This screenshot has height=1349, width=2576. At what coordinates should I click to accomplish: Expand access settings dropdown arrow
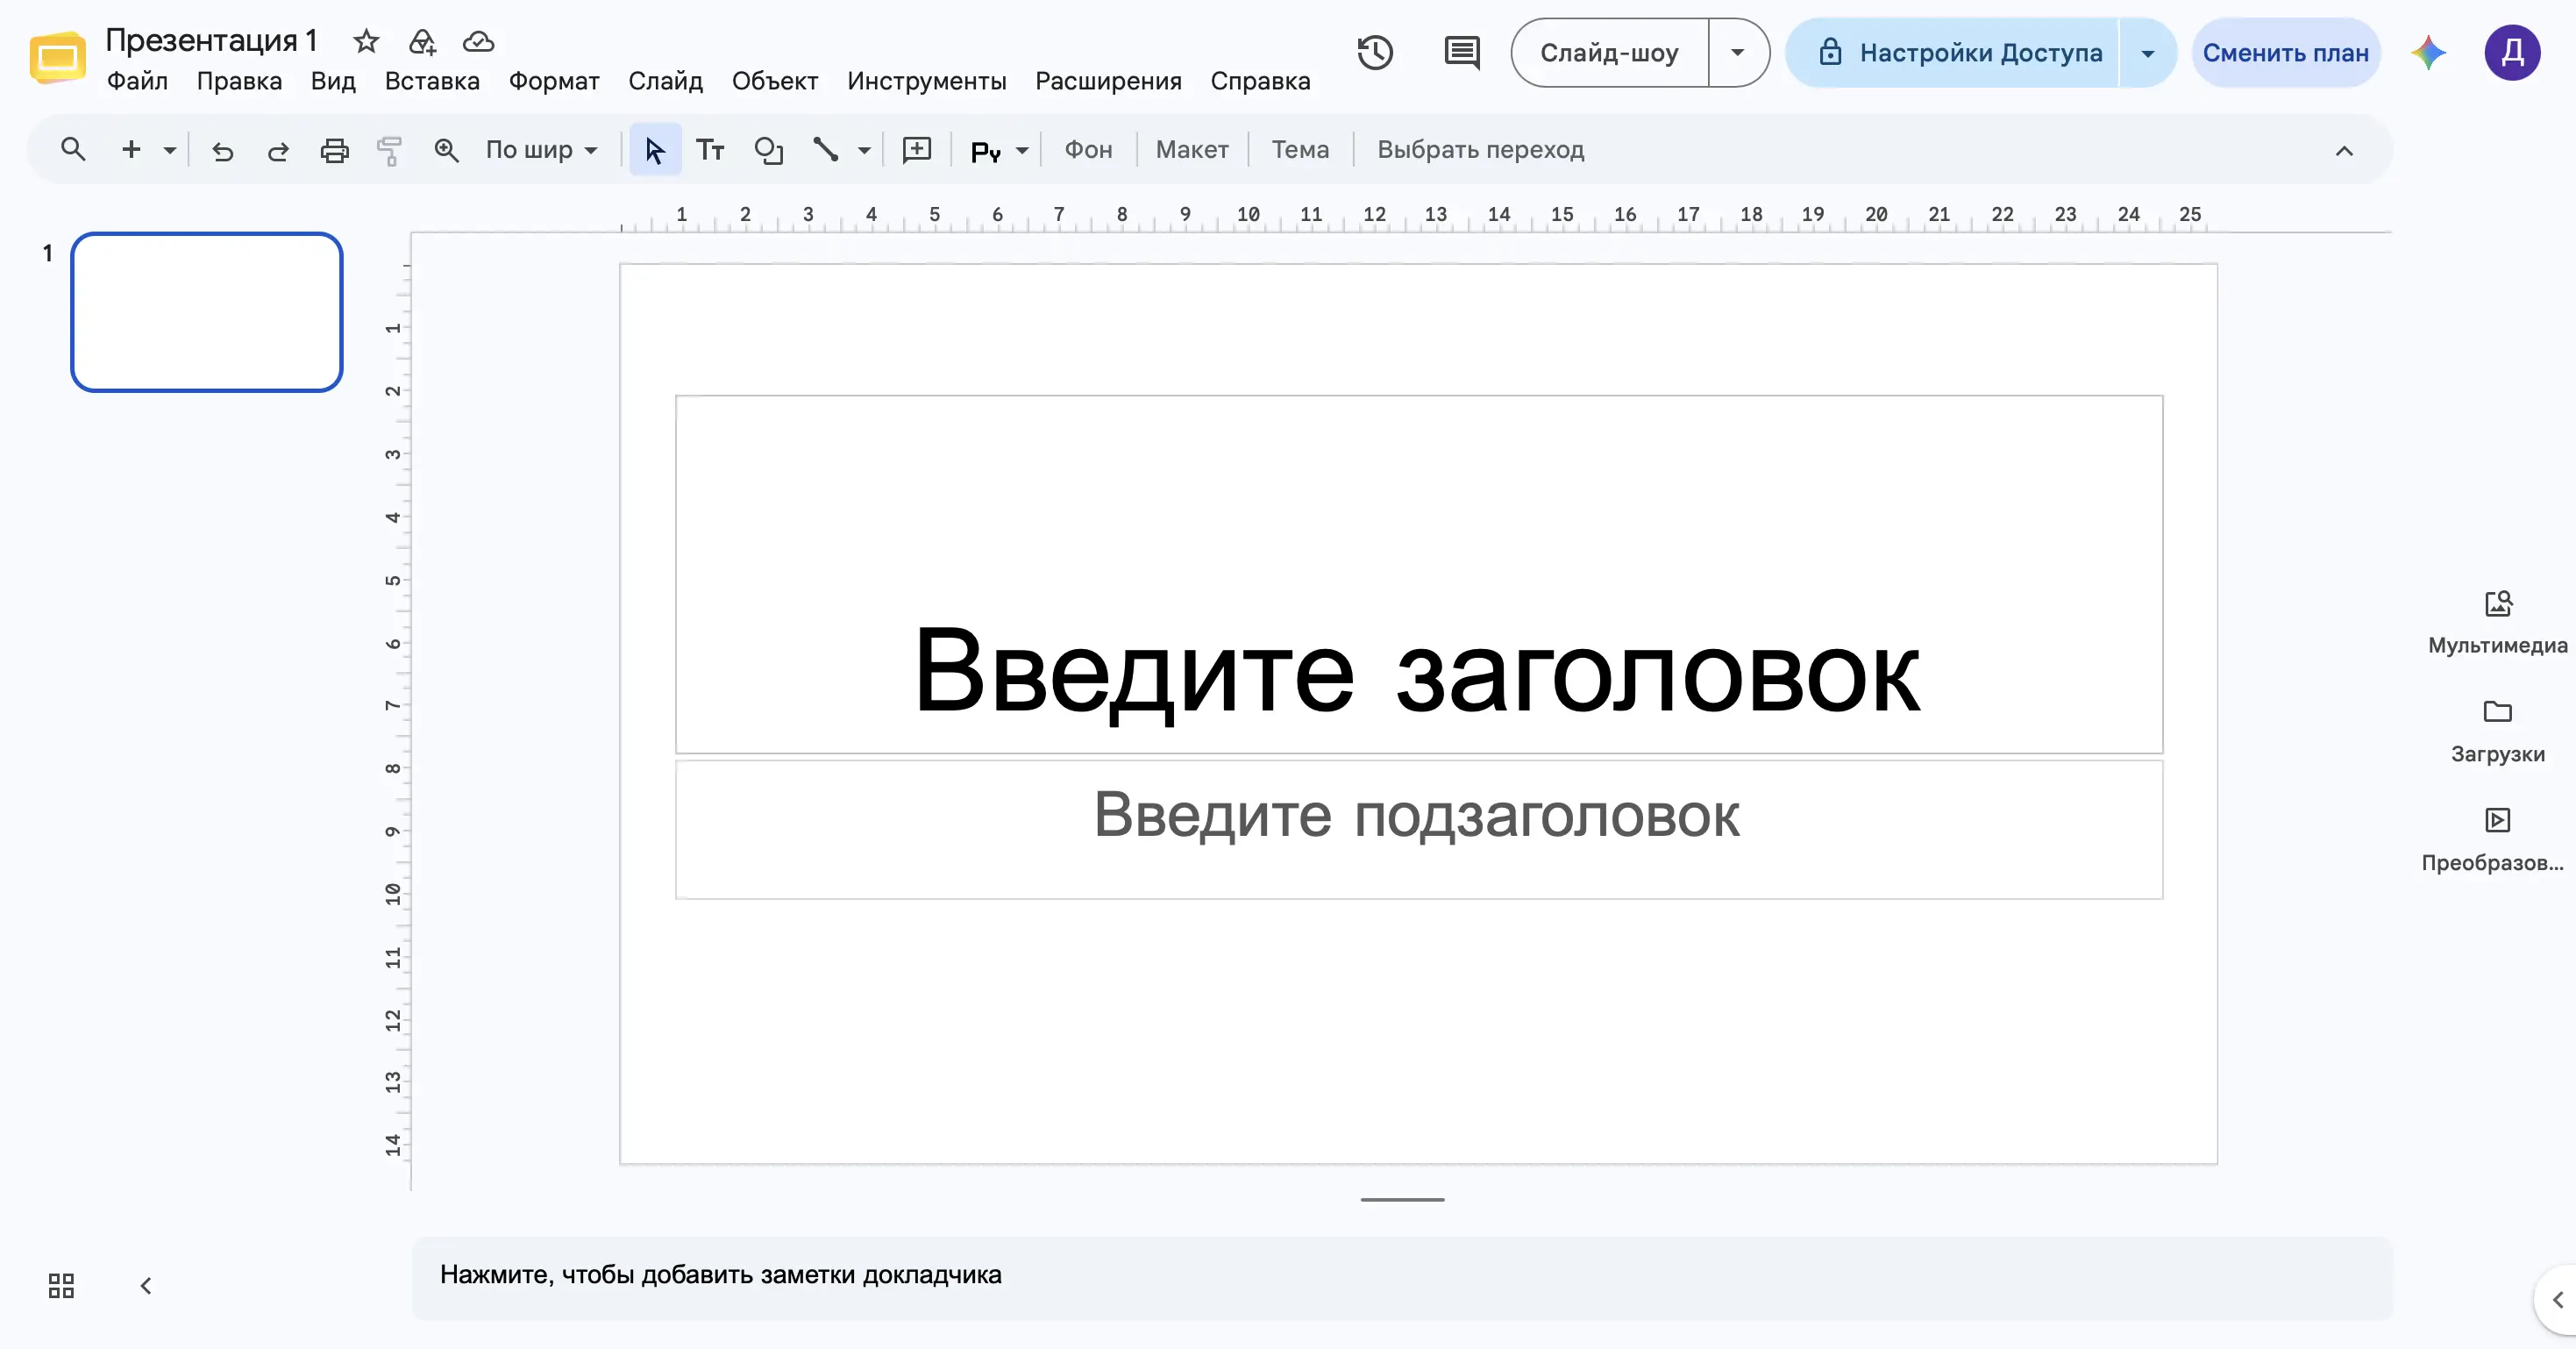click(x=2147, y=52)
